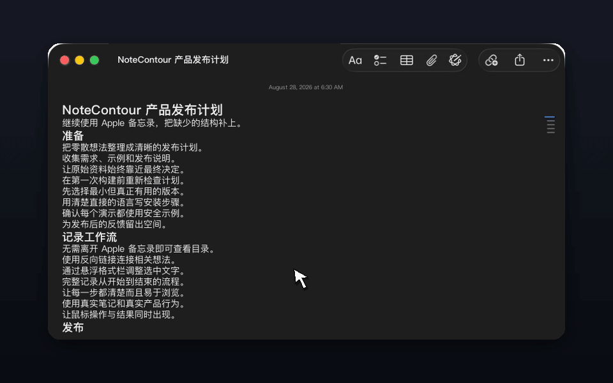The image size is (613, 383).
Task: Attach a file with the paperclip icon
Action: click(431, 60)
